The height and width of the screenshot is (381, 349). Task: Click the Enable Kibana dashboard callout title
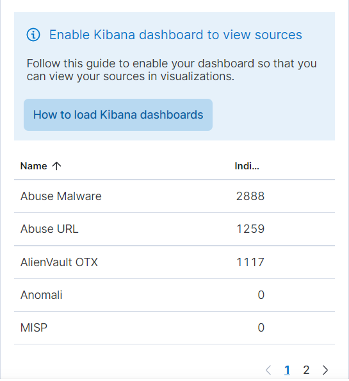click(x=175, y=35)
